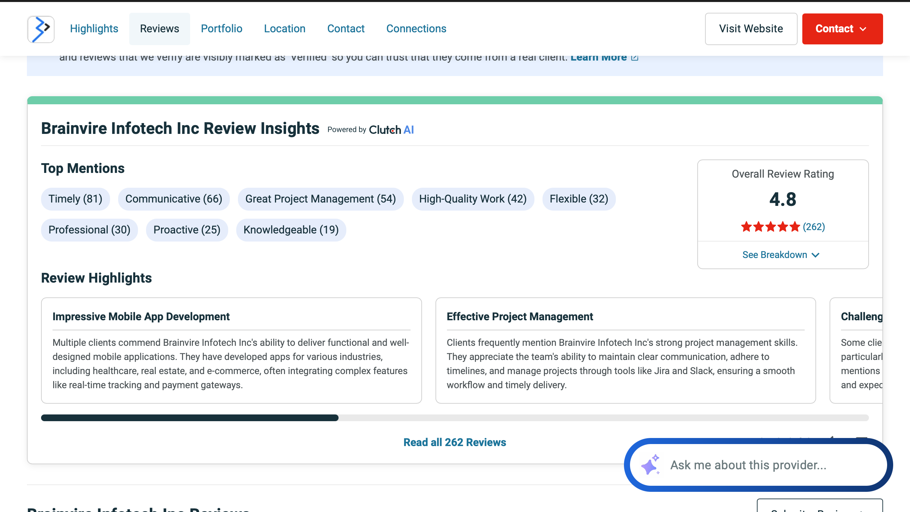Screen dimensions: 910x512
Task: Open Read all 262 Reviews link
Action: coord(454,442)
